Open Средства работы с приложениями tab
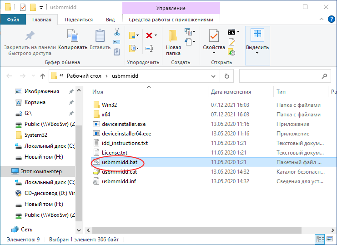The width and height of the screenshot is (337, 245). click(x=171, y=20)
